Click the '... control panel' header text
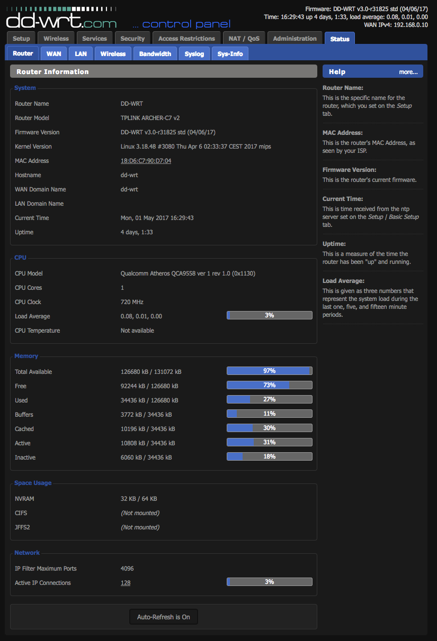Viewport: 437px width, 641px height. pos(181,24)
